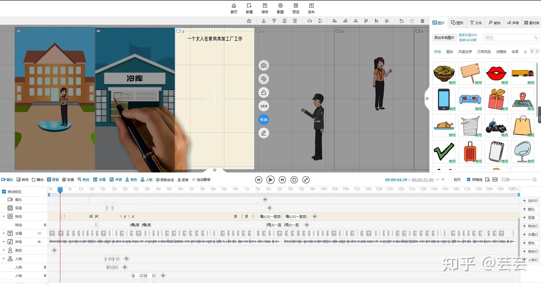Image resolution: width=541 pixels, height=286 pixels.
Task: Show previous image categories arrow
Action: [532, 51]
